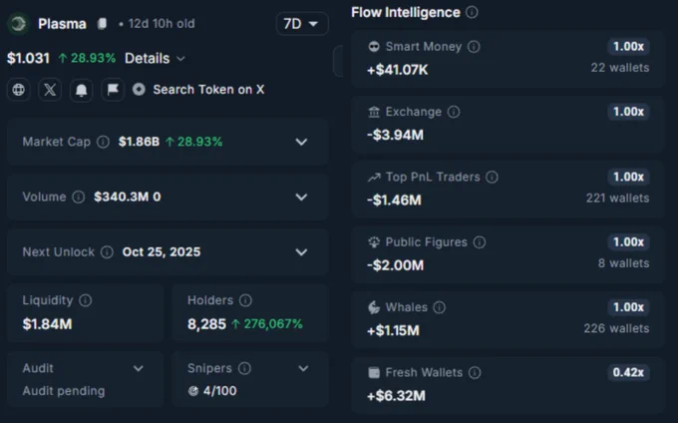Set an alert with the bell icon
678x423 pixels.
click(82, 90)
